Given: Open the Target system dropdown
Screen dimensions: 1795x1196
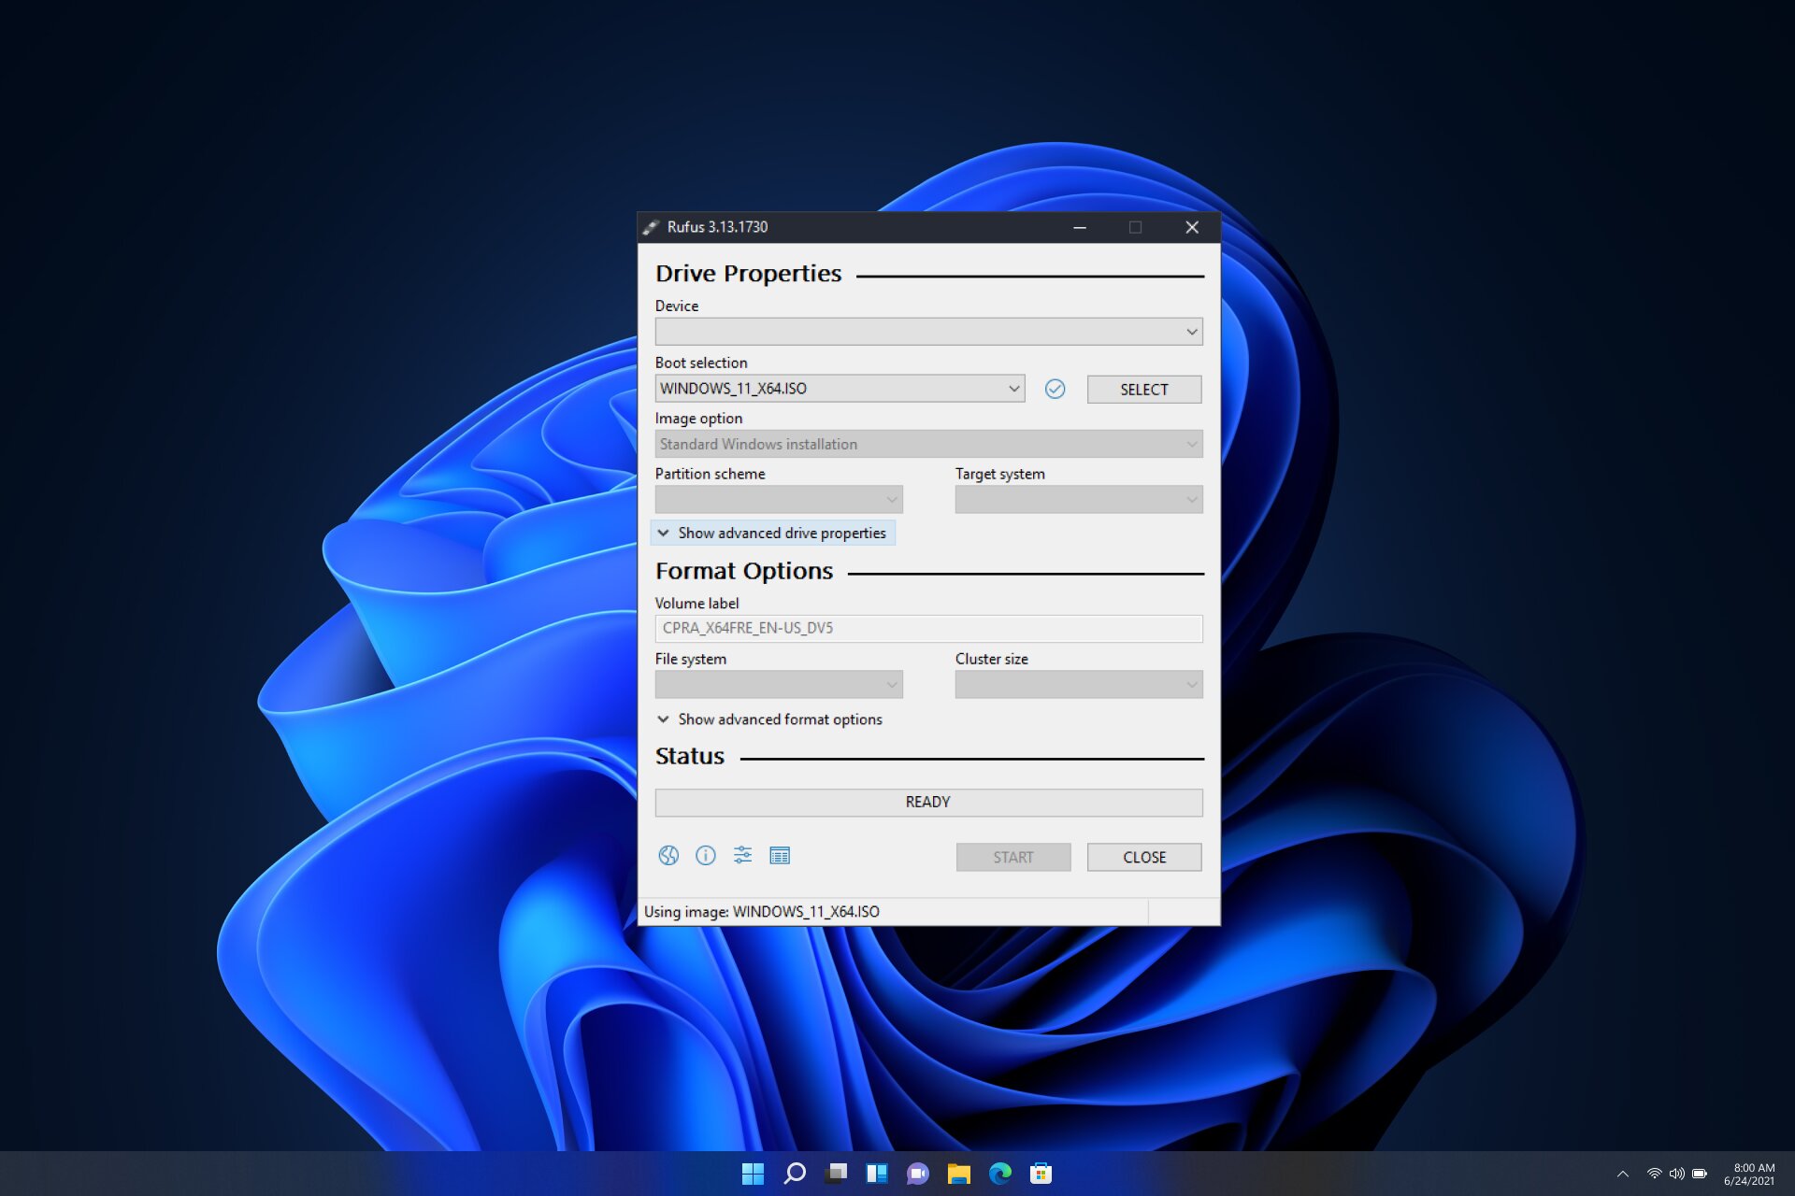Looking at the screenshot, I should coord(1079,499).
